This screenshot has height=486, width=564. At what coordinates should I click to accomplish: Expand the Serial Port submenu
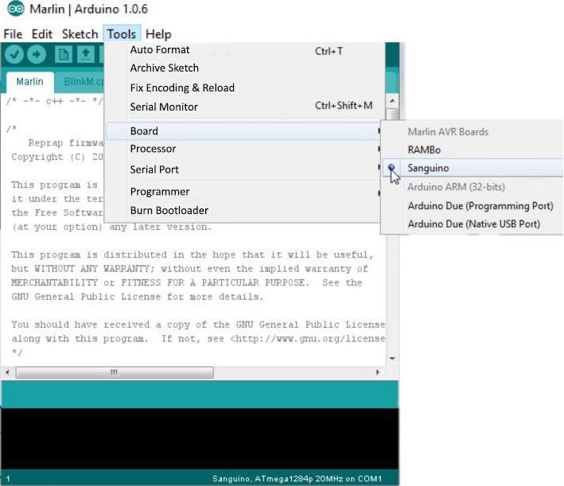(154, 169)
